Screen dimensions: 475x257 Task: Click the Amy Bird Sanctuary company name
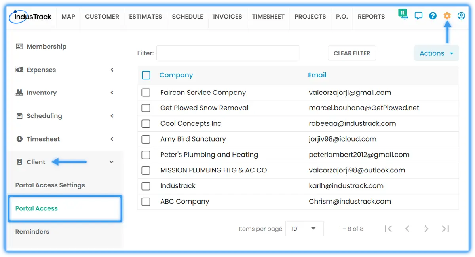point(193,139)
